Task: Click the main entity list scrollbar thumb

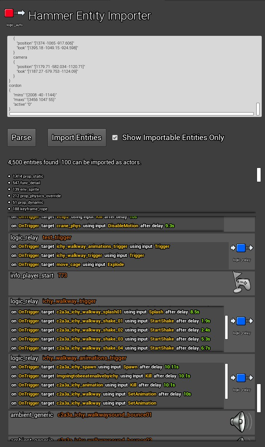Action: pyautogui.click(x=259, y=398)
